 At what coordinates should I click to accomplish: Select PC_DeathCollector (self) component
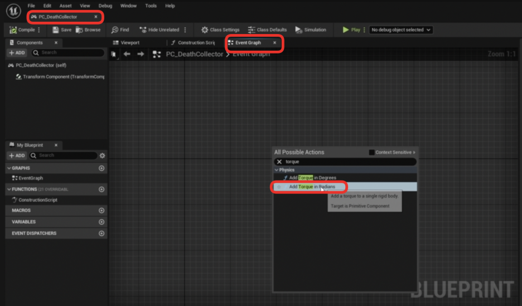click(x=41, y=65)
